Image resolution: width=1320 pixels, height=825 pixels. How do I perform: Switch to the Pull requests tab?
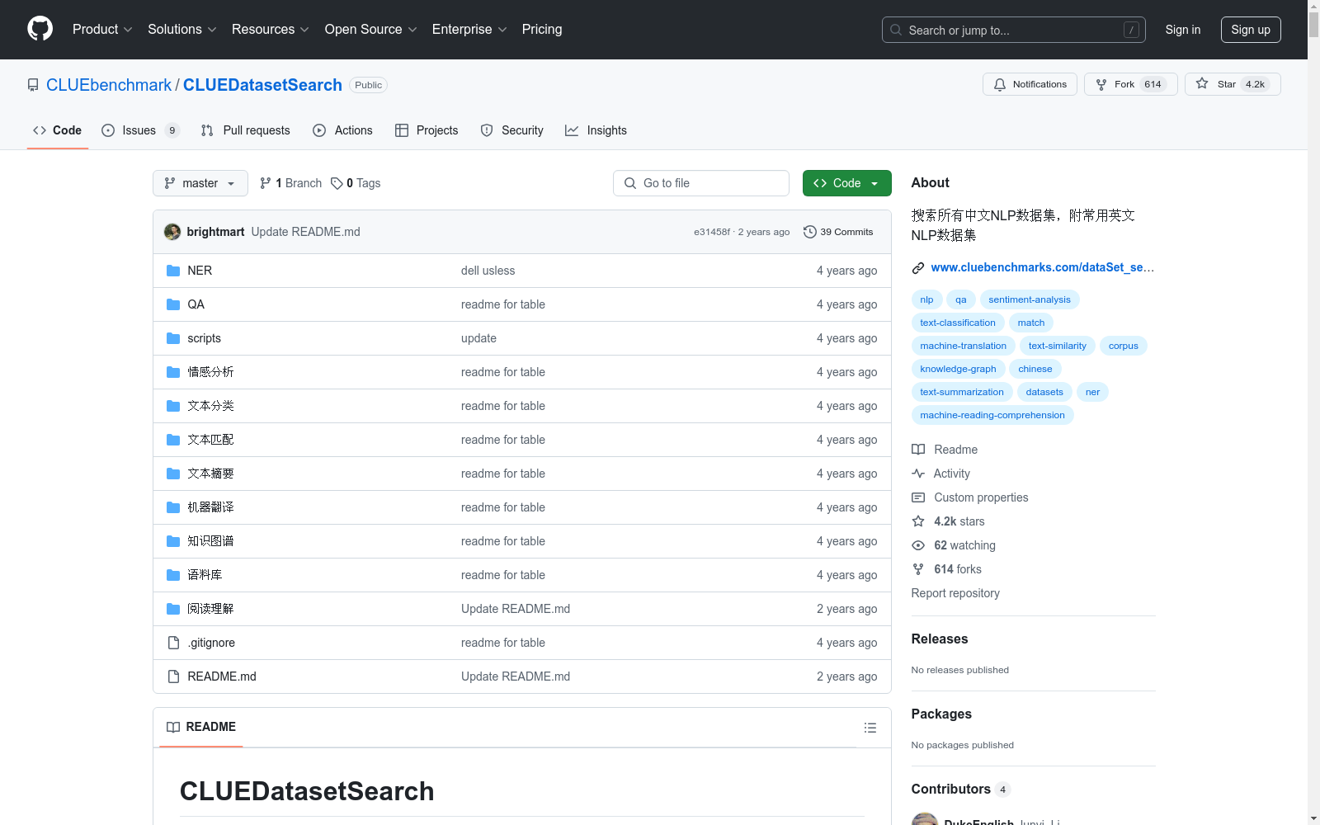[x=246, y=130]
